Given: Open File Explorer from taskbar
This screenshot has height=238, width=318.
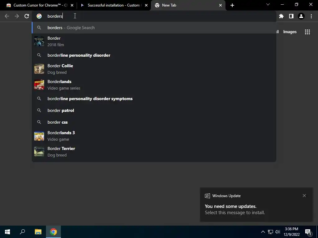Looking at the screenshot, I should (x=38, y=232).
